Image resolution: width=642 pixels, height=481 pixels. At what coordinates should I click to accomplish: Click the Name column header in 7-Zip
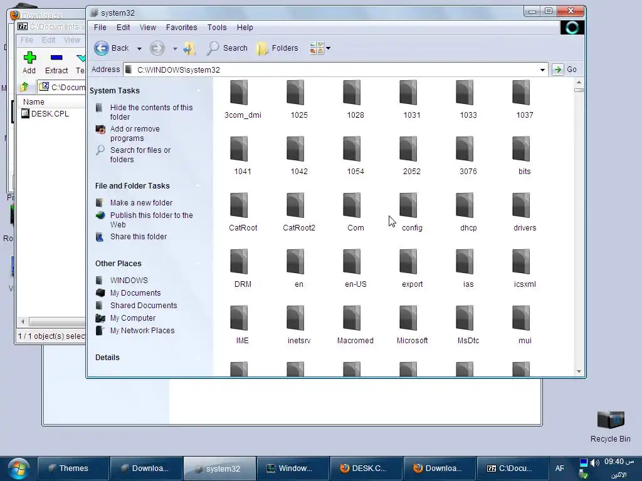coord(34,102)
